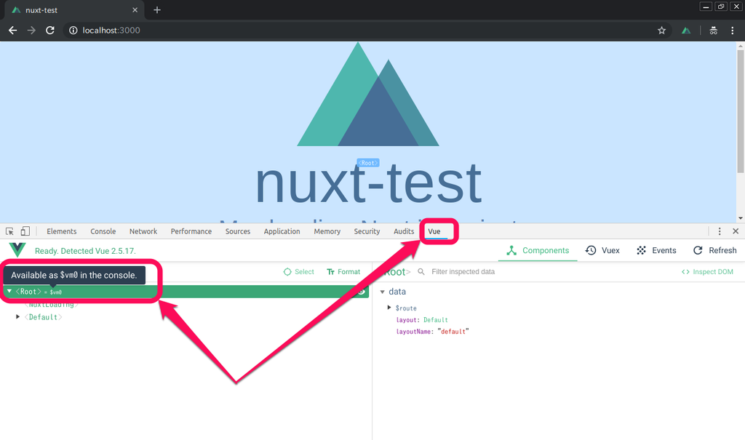
Task: Open the Memory tab
Action: (327, 231)
